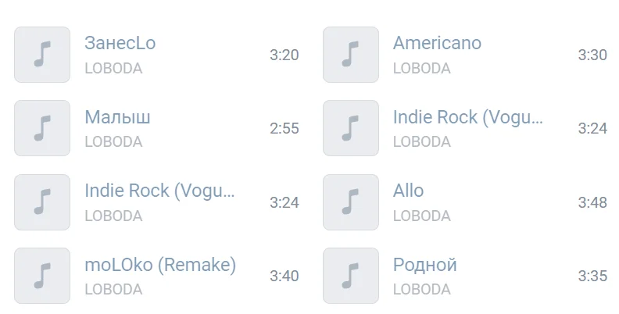Play moLOko (Remake) via its note icon
Image resolution: width=619 pixels, height=314 pixels.
(42, 276)
